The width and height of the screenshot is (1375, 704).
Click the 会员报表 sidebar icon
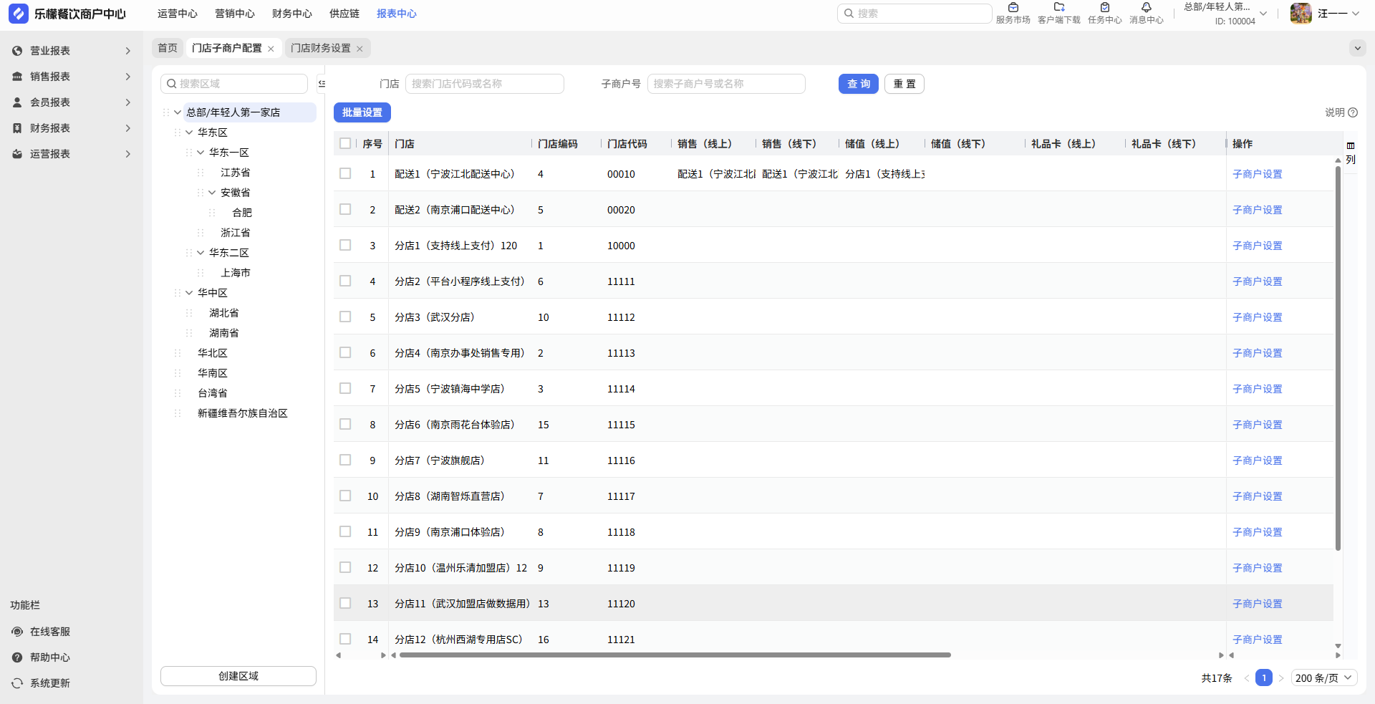[x=17, y=102]
